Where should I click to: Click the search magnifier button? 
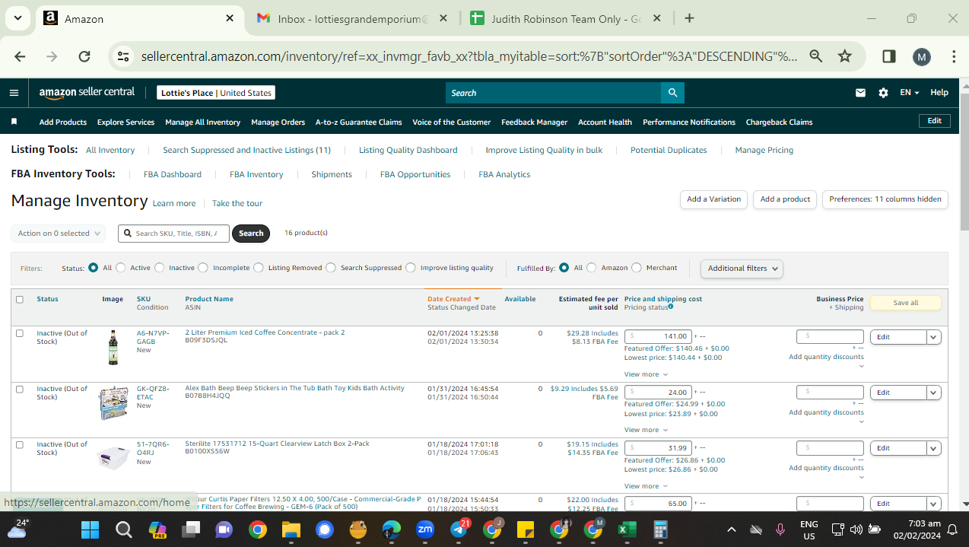point(672,93)
